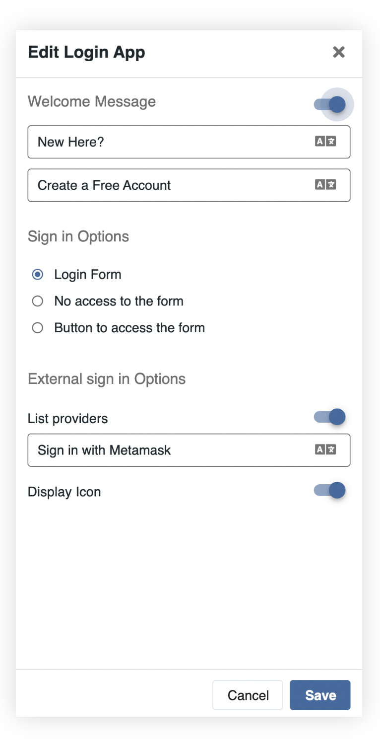Screen dimensions: 380x745
Task: Open translation for Create a Free Account
Action: pos(325,185)
